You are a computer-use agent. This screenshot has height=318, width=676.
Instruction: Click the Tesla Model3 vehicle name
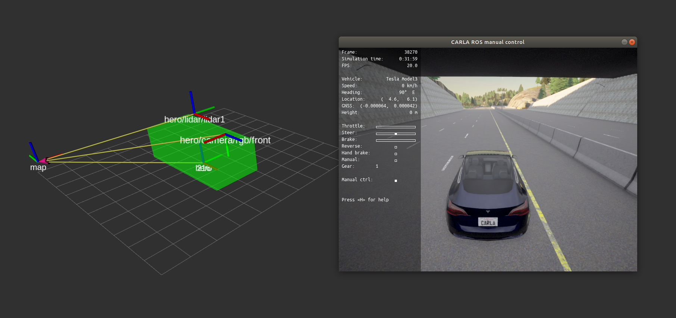click(402, 79)
